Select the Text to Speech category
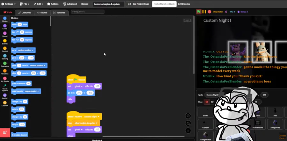 tap(5, 88)
